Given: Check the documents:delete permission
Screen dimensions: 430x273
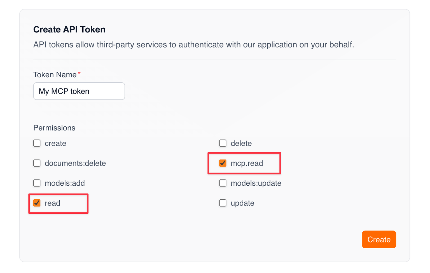Looking at the screenshot, I should (37, 163).
